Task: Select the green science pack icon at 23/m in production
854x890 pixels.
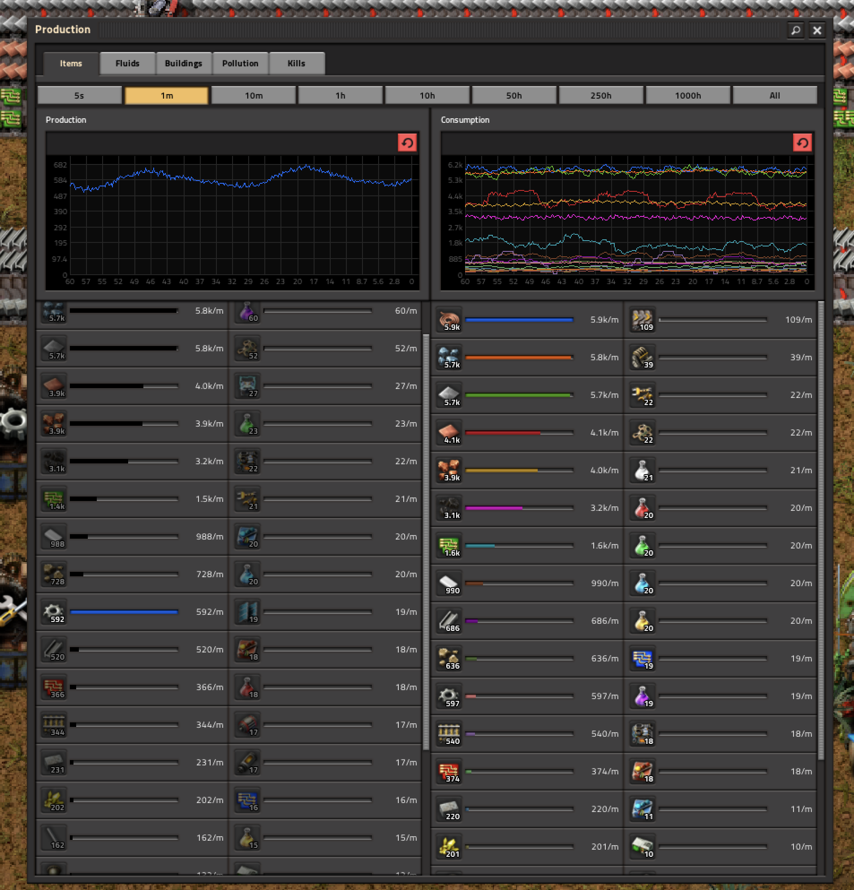Action: tap(247, 423)
